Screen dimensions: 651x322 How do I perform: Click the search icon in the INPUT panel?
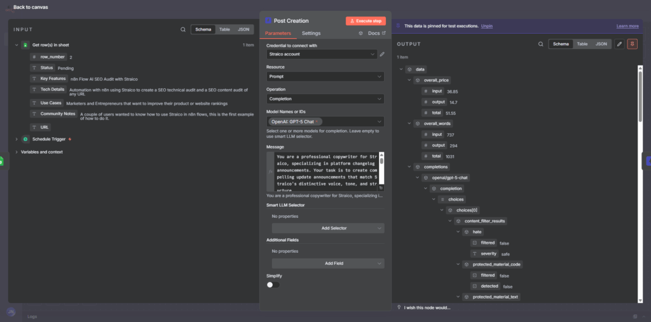(x=183, y=29)
